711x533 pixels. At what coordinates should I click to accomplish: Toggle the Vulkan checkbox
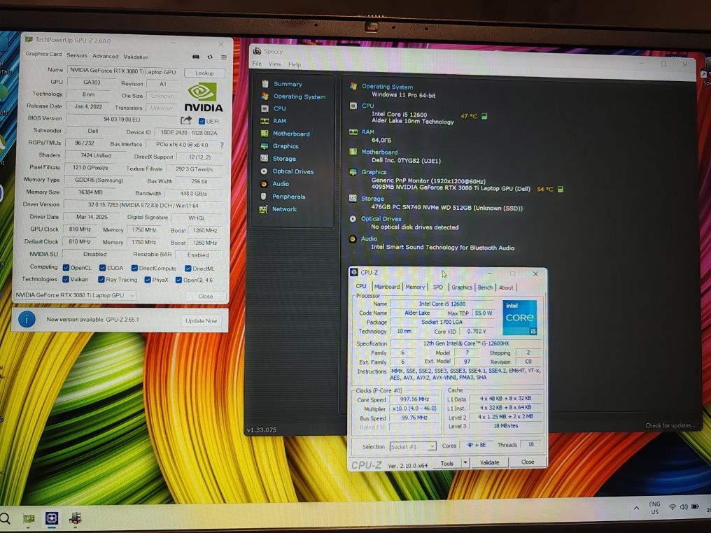click(x=66, y=279)
